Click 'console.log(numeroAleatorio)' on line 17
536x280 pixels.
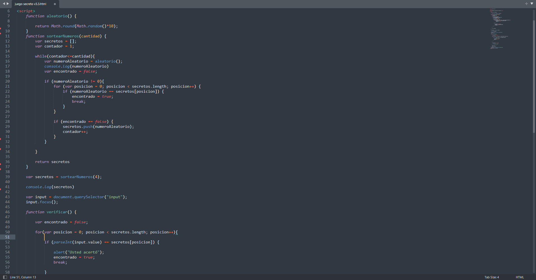[76, 66]
